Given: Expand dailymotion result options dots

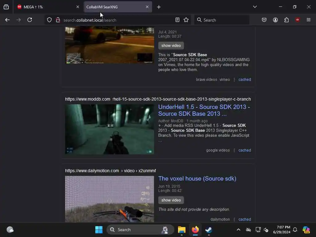Looking at the screenshot, I should click(234, 219).
